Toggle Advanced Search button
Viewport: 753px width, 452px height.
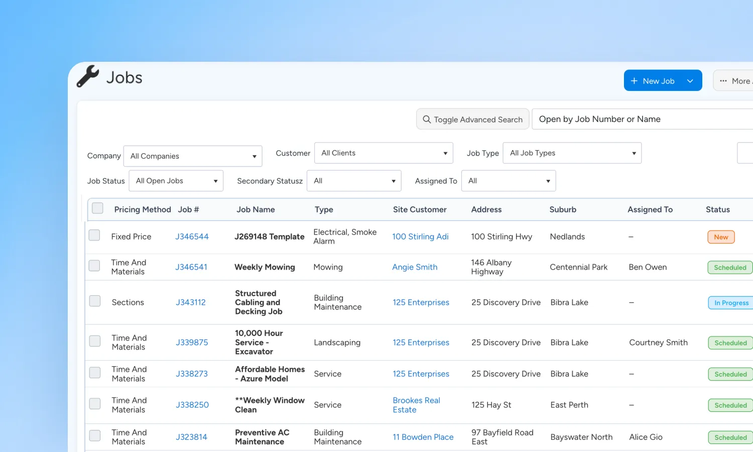(x=472, y=119)
